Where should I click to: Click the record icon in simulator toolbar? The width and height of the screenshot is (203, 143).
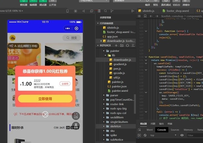[75, 11]
